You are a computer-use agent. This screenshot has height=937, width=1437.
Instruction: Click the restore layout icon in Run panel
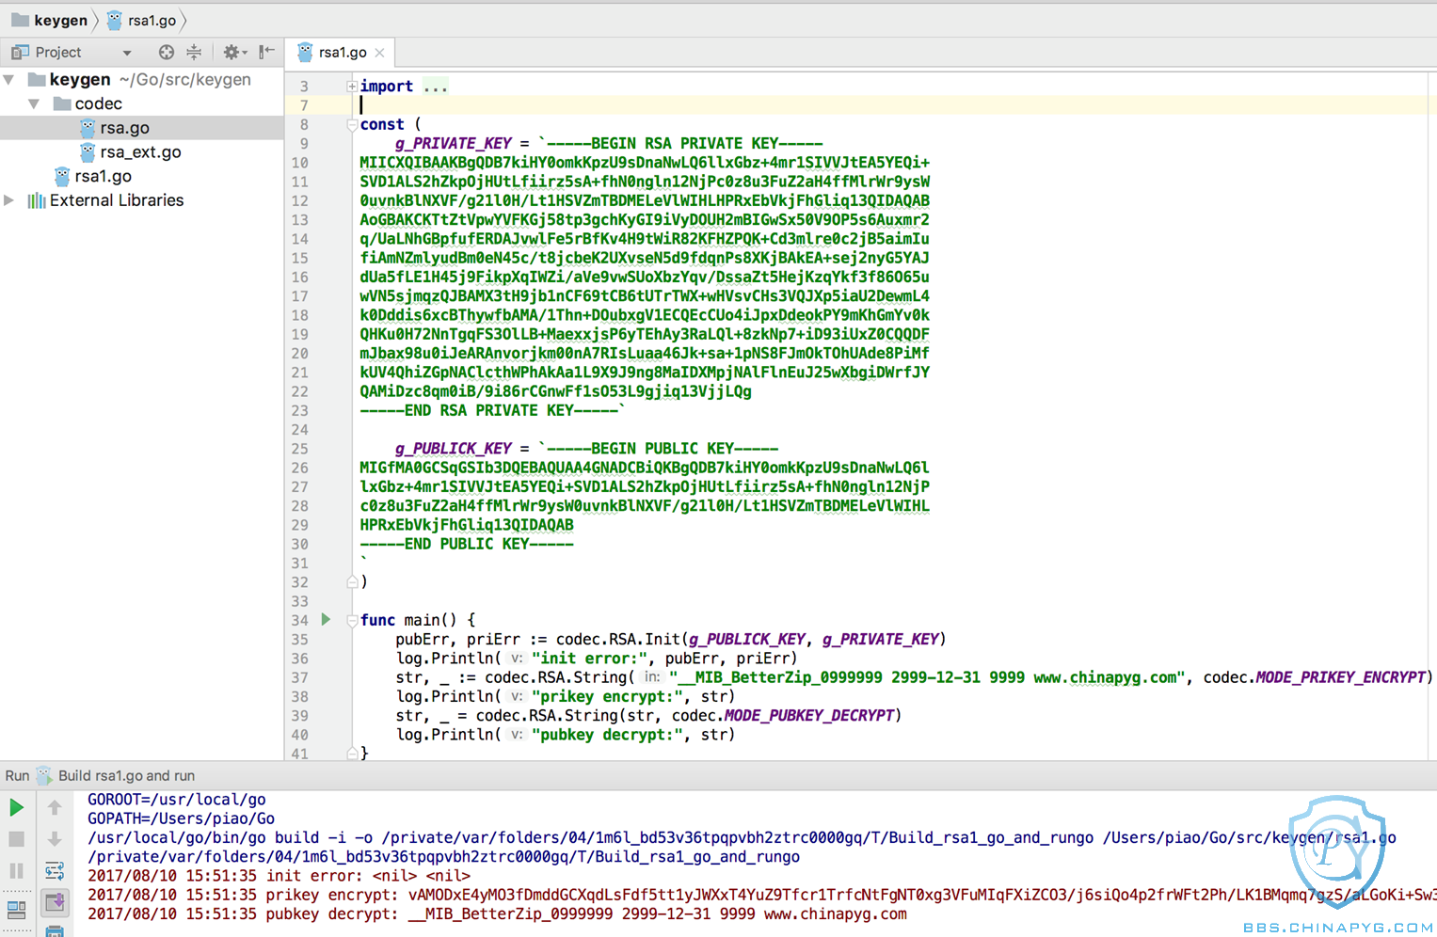(x=16, y=909)
